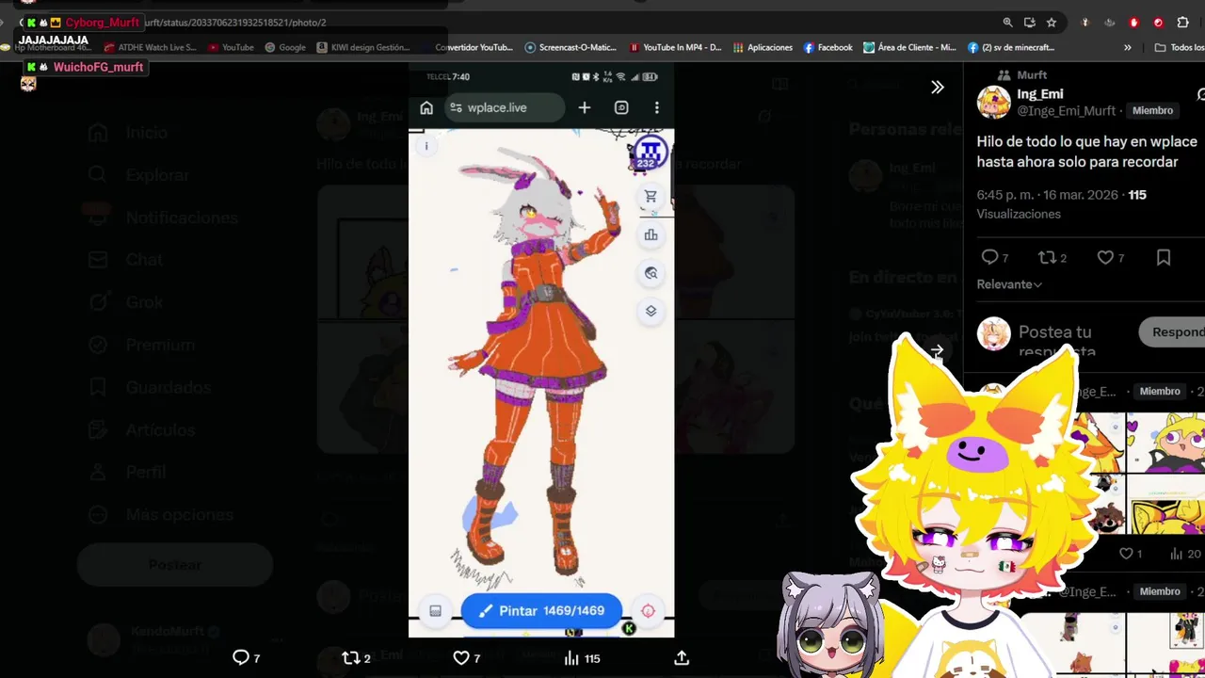Click the wplace.live address in phone screenshot
1205x678 pixels.
click(x=503, y=107)
